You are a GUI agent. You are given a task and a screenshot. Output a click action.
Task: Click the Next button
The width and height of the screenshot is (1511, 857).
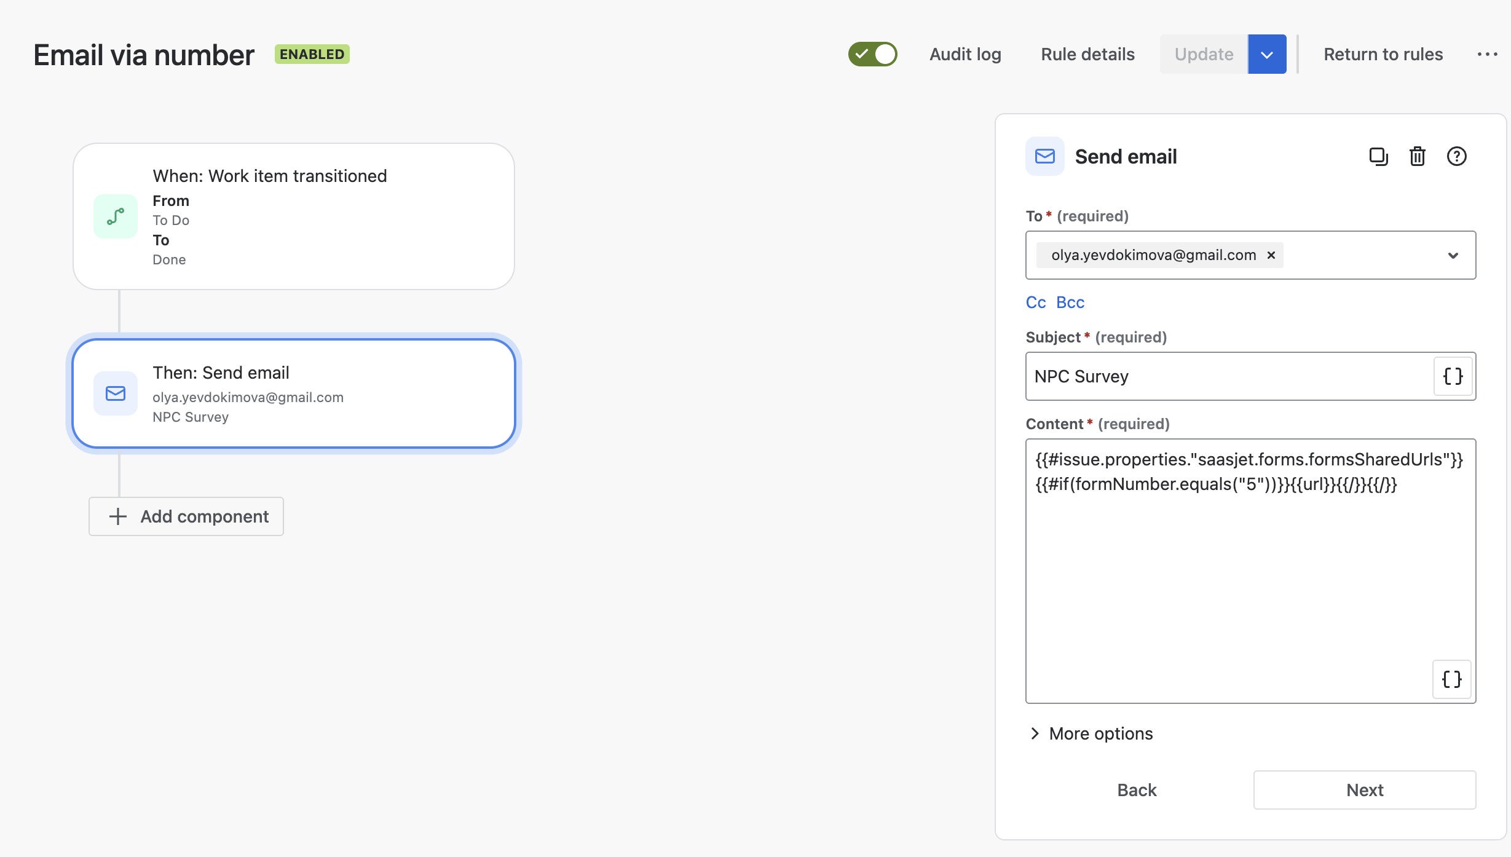click(1364, 790)
